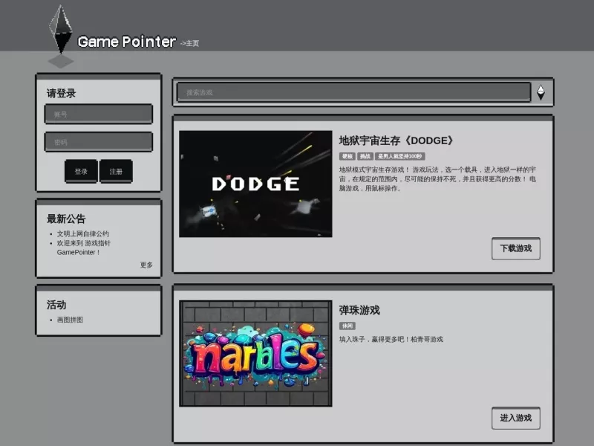Viewport: 594px width, 446px height.
Task: Open the 画图拼图 activity link
Action: [x=70, y=320]
